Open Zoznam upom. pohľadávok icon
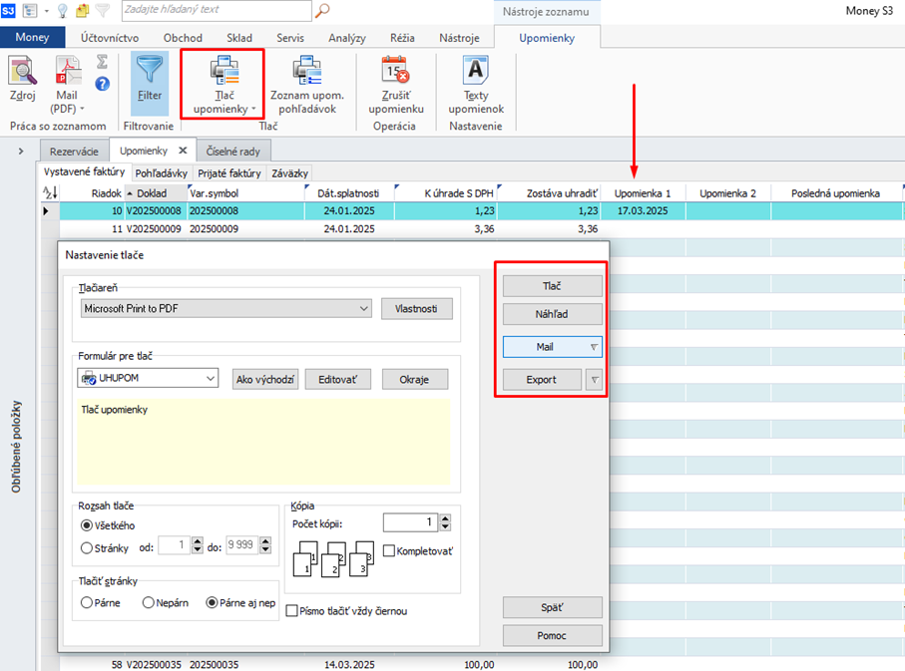 click(306, 72)
